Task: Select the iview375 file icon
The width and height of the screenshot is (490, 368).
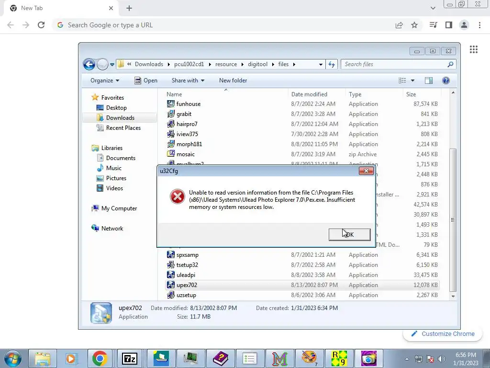Action: pos(171,134)
